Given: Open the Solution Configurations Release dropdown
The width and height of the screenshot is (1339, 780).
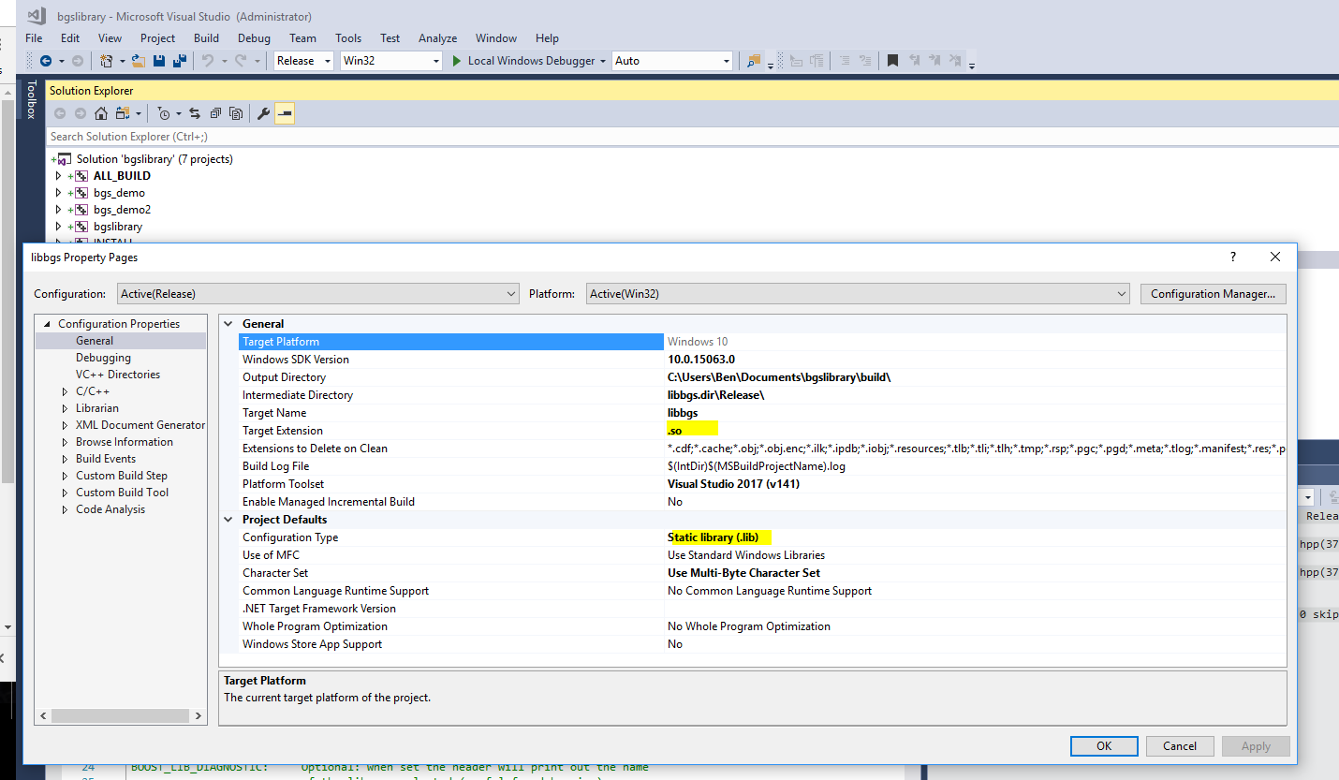Looking at the screenshot, I should 304,61.
